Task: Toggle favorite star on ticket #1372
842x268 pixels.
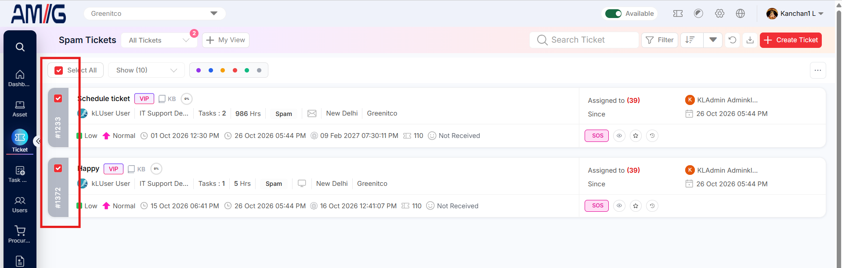Action: coord(636,206)
